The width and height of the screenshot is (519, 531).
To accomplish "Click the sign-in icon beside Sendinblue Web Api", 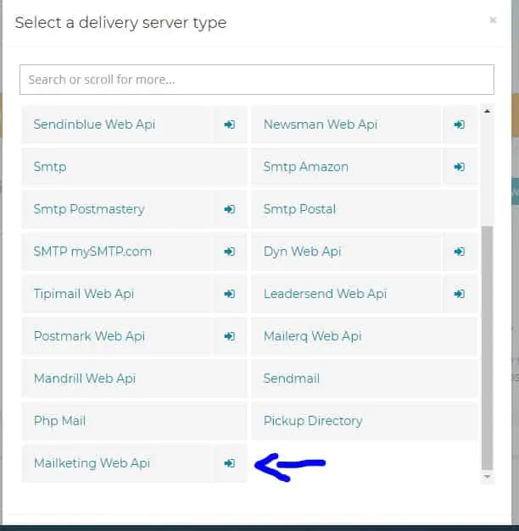I will point(229,124).
